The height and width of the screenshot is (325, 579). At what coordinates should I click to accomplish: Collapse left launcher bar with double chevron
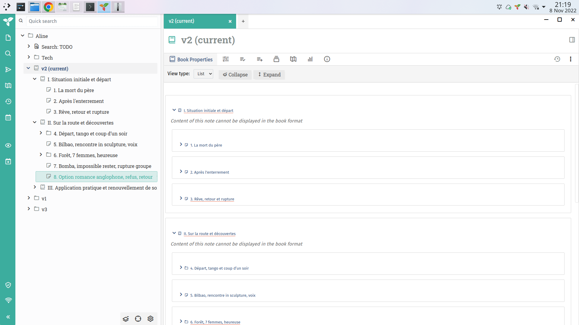8,317
